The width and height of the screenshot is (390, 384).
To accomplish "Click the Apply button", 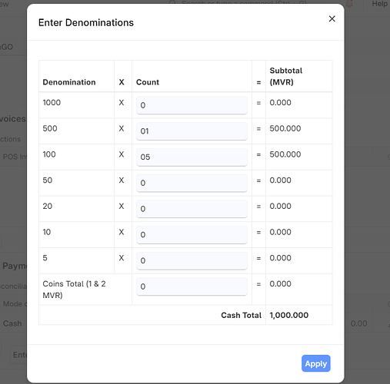I will coord(315,363).
